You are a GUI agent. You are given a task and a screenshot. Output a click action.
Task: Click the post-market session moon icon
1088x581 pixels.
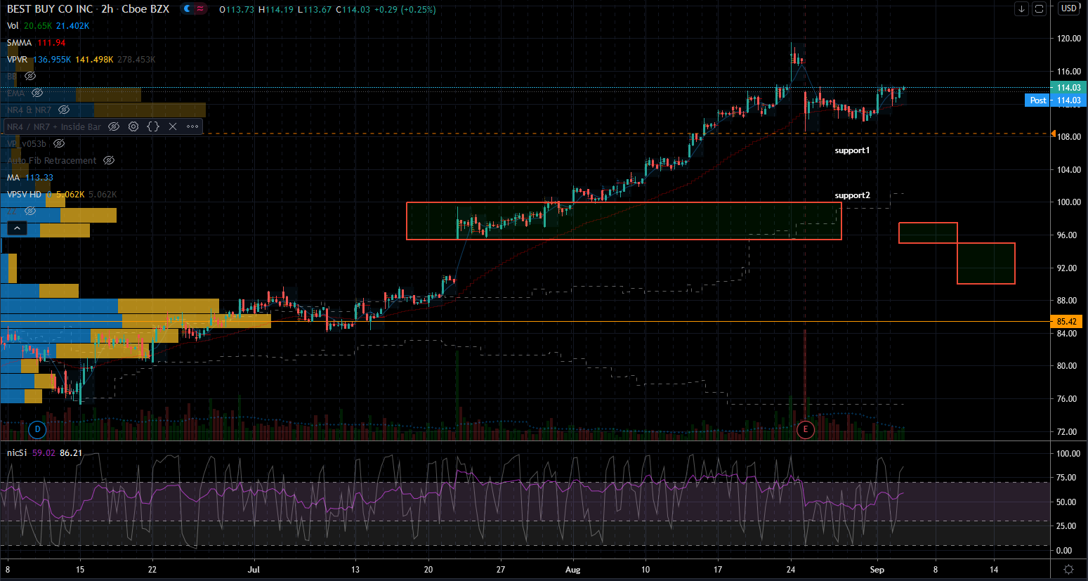(x=187, y=9)
